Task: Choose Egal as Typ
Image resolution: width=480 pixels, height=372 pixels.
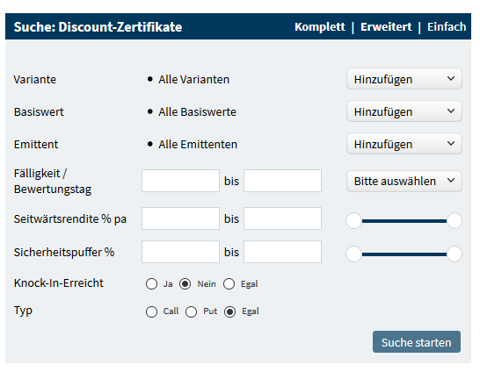Action: [230, 311]
